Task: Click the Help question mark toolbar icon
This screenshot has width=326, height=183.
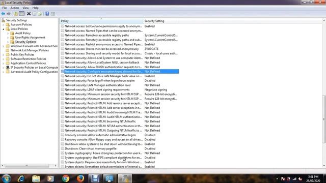Action: tap(47, 14)
